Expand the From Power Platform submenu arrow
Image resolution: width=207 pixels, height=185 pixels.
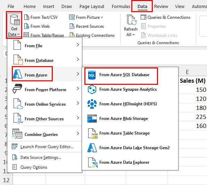[78, 89]
